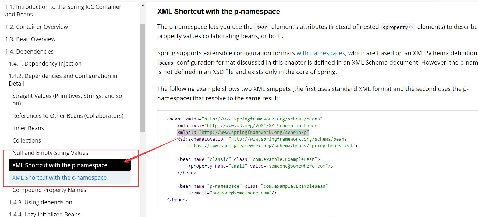Click the property name="email" code line
The width and height of the screenshot is (478, 217).
pos(261,166)
